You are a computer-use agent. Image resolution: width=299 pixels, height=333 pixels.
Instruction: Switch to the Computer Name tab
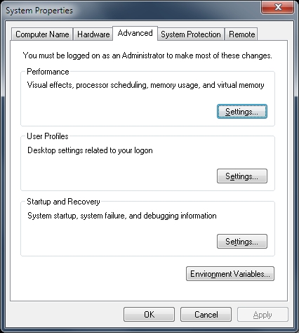point(42,34)
